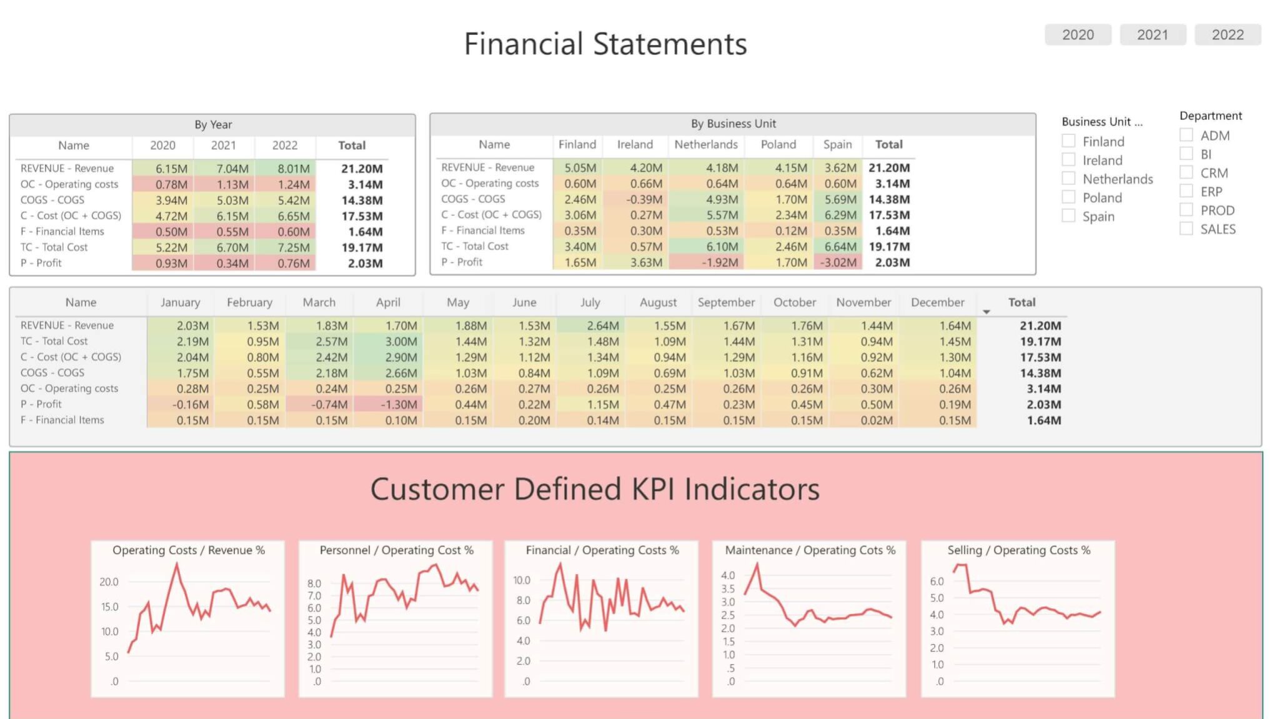Select ADM department filter
This screenshot has width=1279, height=719.
1187,136
